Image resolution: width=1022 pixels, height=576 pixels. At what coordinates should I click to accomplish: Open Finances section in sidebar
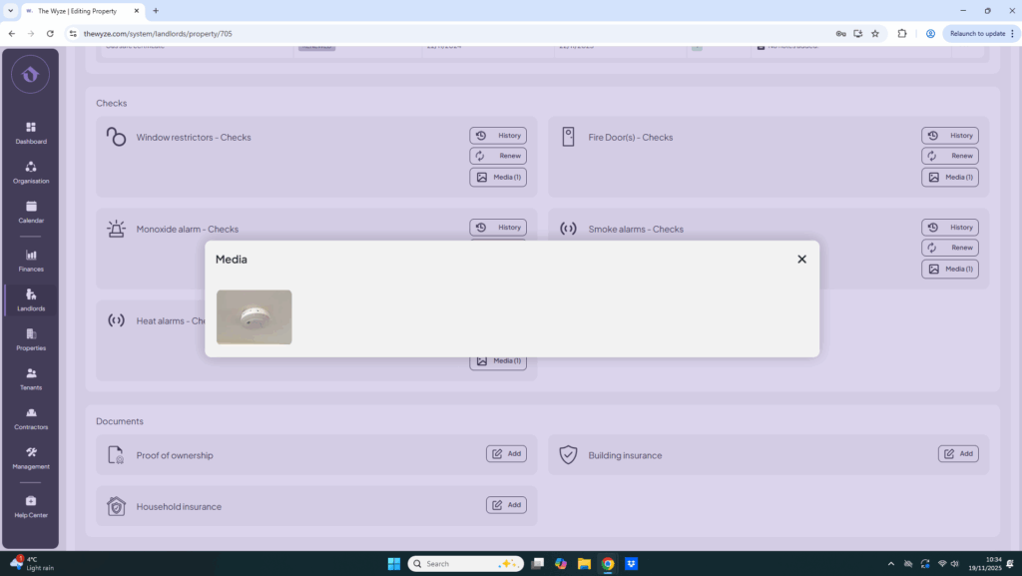(x=31, y=261)
